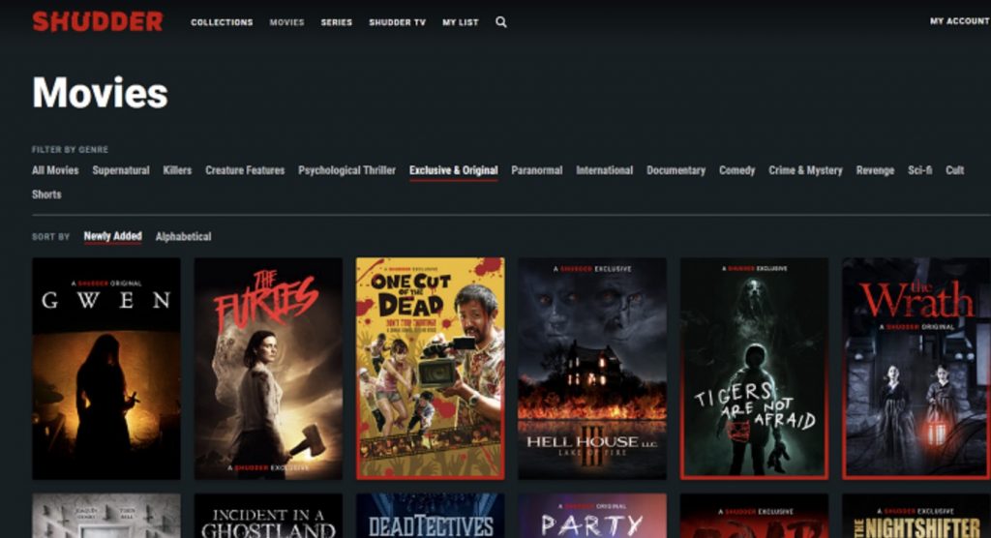Select the Creature Features filter
This screenshot has width=991, height=538.
(x=245, y=170)
